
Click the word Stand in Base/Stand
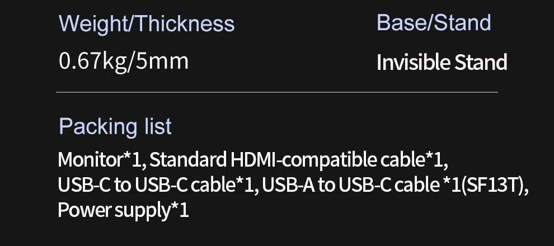tap(462, 22)
